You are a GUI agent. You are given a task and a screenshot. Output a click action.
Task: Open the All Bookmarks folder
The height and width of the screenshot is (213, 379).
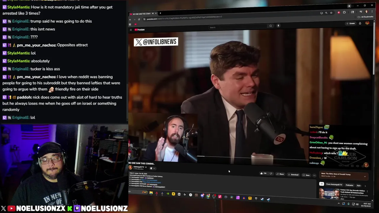point(365,17)
